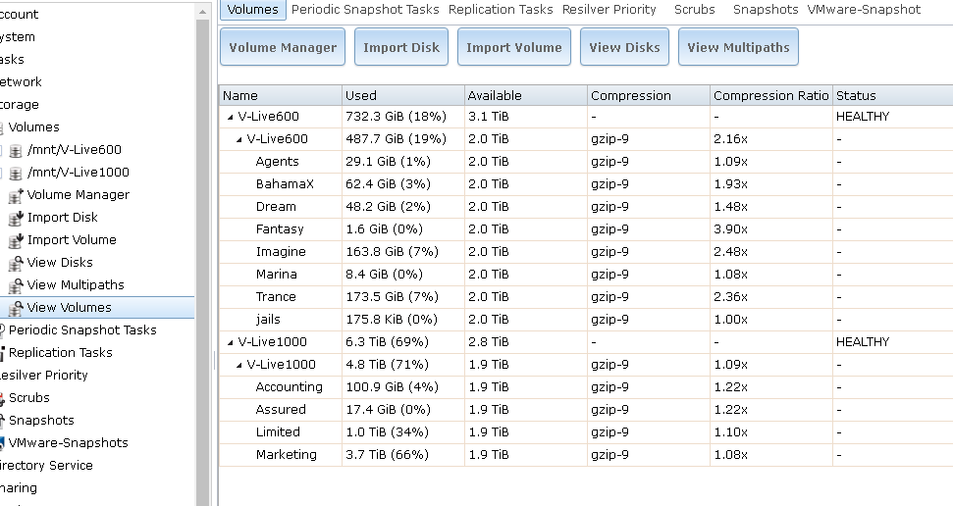The image size is (953, 506).
Task: Click the View Disks sidebar icon
Action: [x=16, y=263]
